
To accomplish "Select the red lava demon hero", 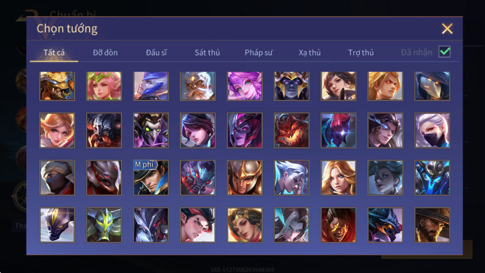I will pos(291,130).
